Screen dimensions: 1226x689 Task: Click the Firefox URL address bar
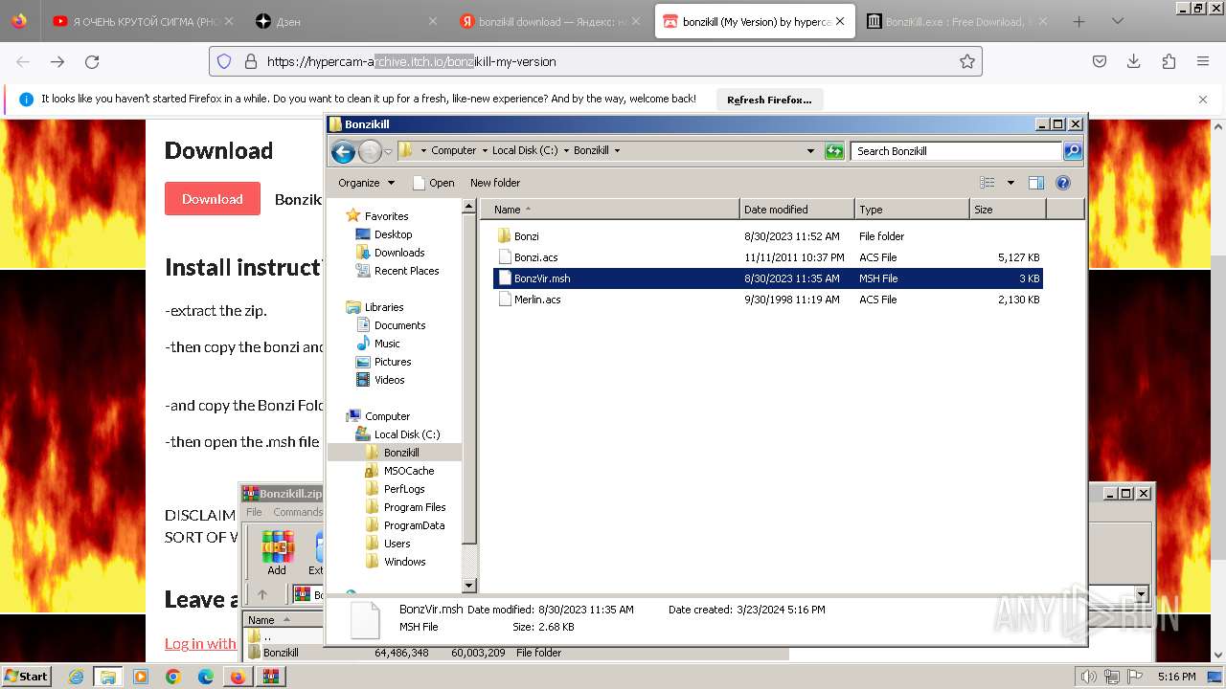tap(594, 61)
